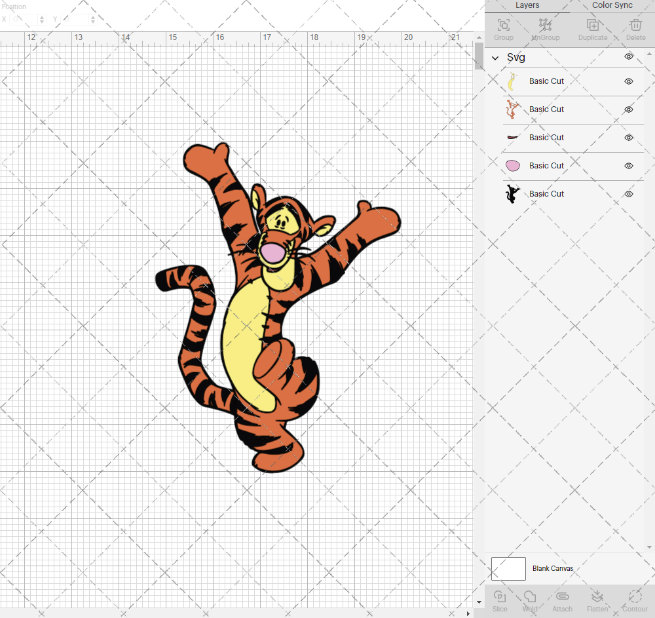Click the Contour icon
Image resolution: width=655 pixels, height=618 pixels.
point(635,596)
